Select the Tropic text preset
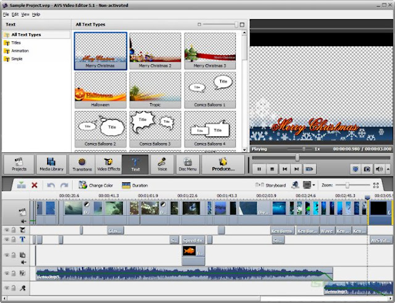 [155, 90]
